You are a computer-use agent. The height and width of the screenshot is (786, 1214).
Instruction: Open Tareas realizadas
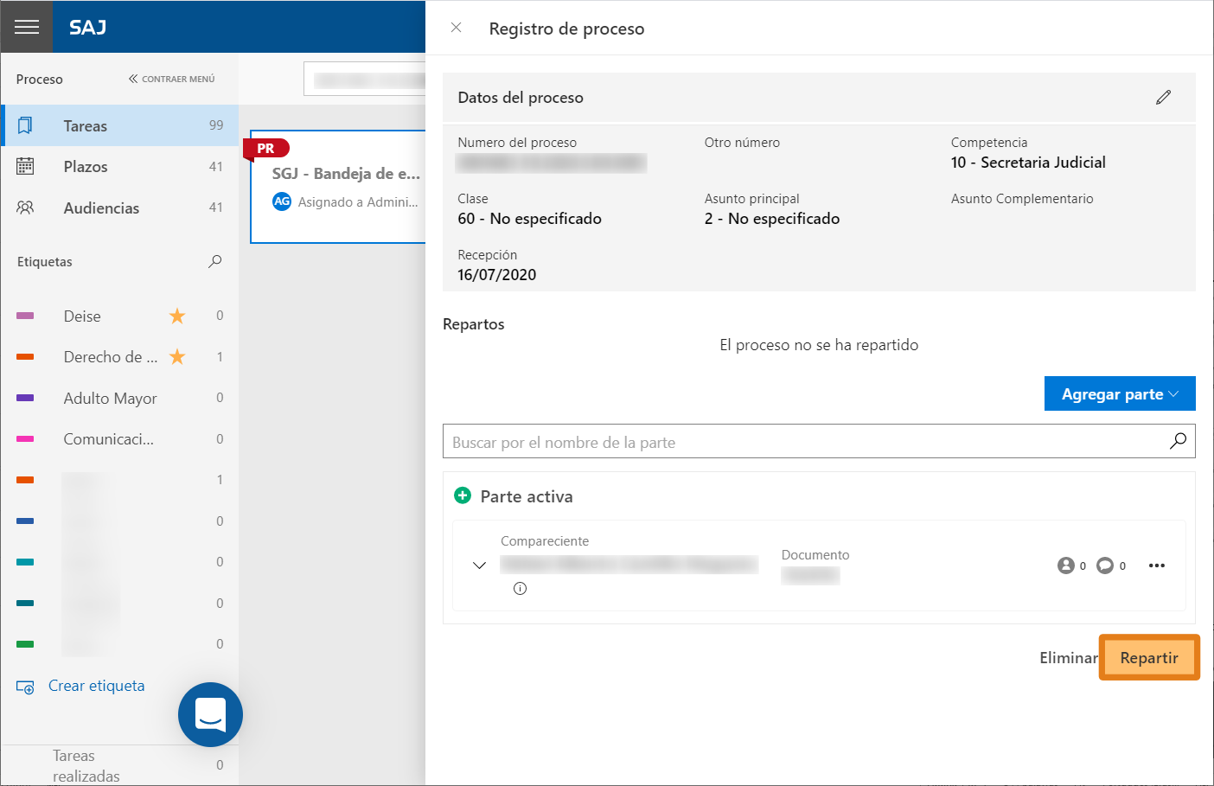tap(86, 765)
